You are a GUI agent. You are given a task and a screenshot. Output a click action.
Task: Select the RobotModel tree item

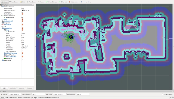pos(8,21)
